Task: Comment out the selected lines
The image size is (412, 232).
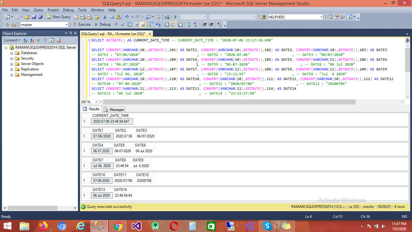Action: coord(189,24)
